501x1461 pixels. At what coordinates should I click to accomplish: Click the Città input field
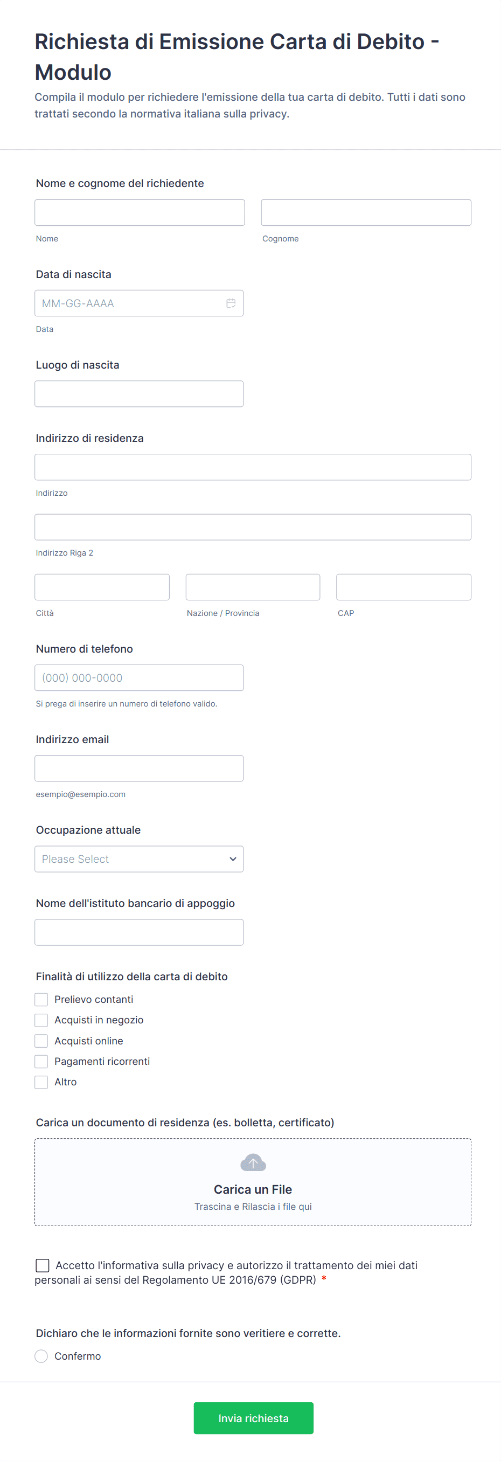click(102, 587)
